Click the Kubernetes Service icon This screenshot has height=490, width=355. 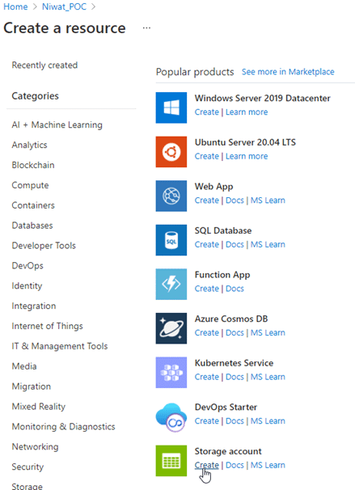coord(171,373)
